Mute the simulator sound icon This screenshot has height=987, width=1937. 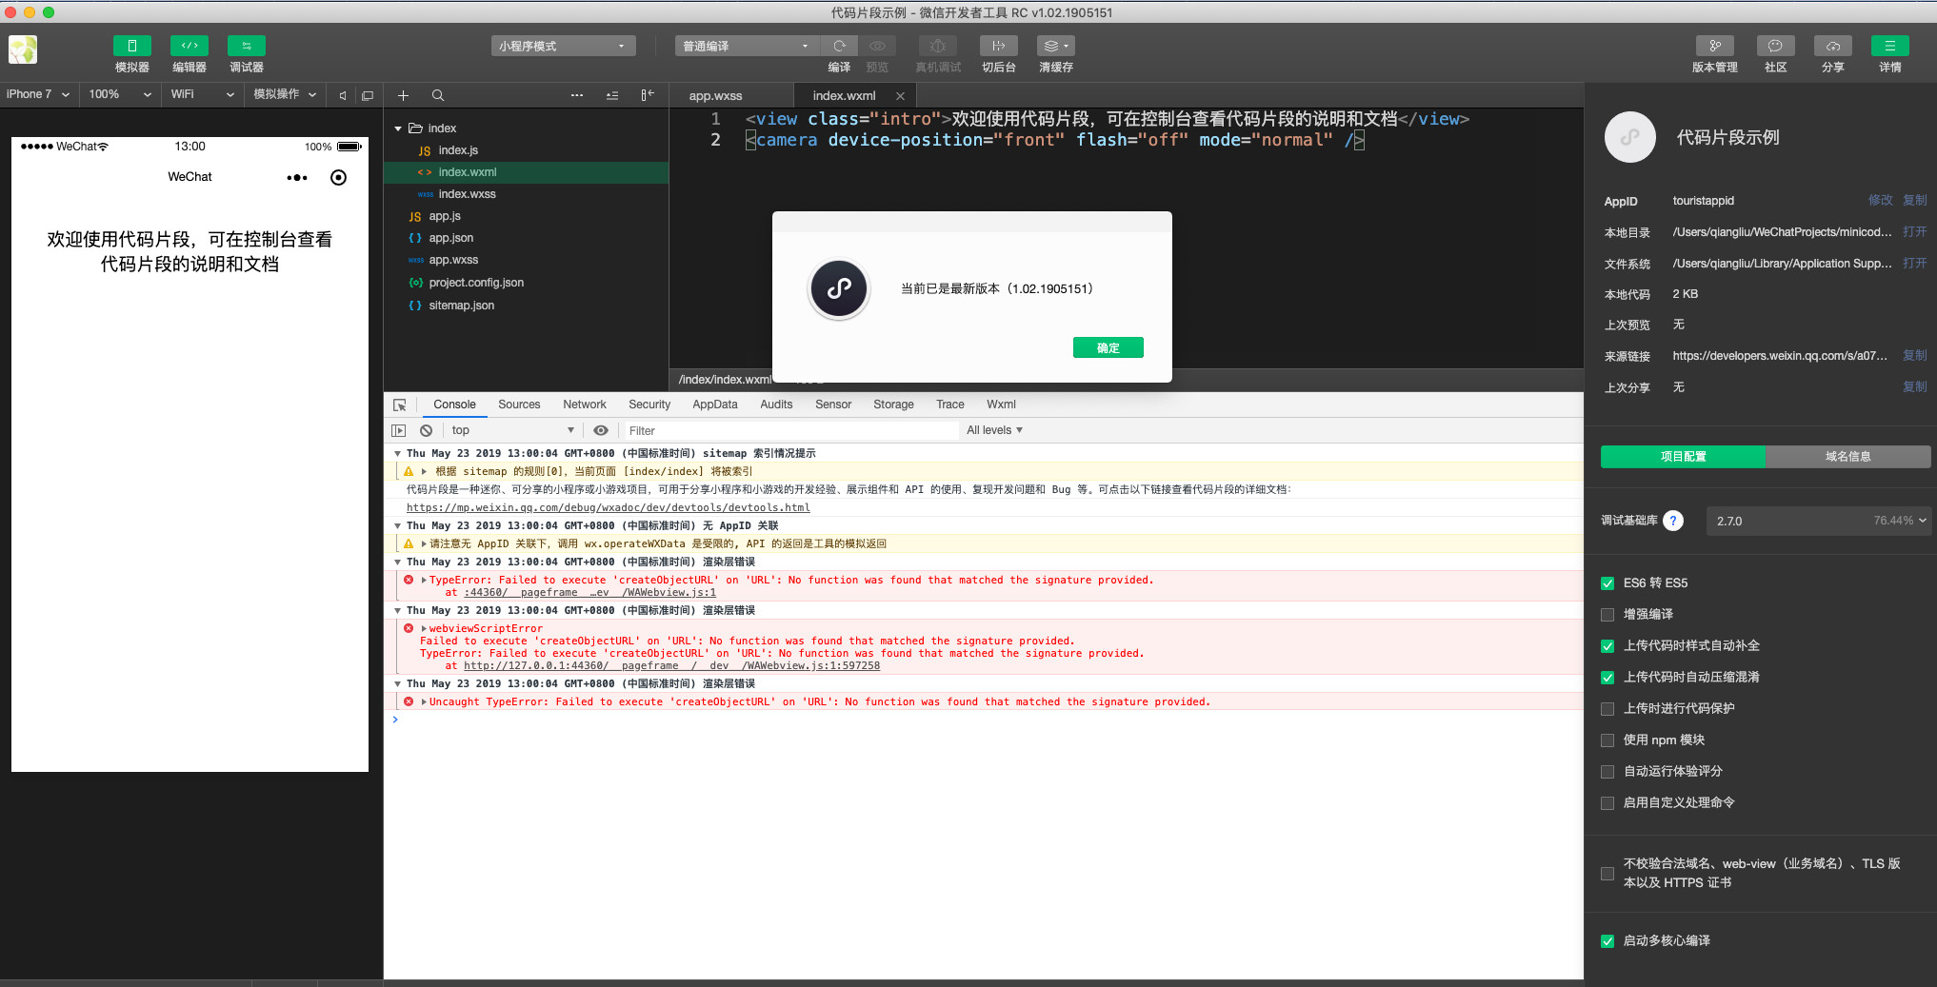343,95
